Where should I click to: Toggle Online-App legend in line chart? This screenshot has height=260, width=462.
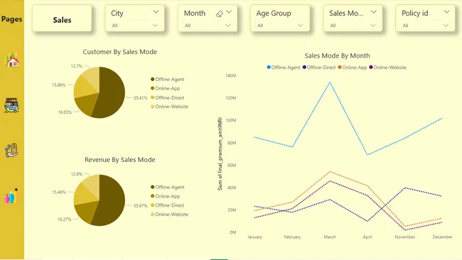tap(353, 67)
